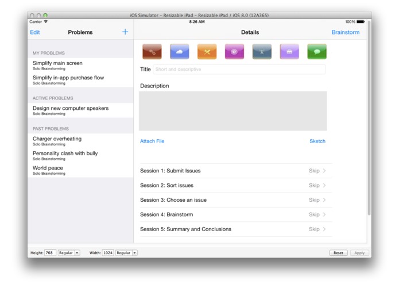Open the Width size class dropdown
399x284 pixels.
click(126, 253)
